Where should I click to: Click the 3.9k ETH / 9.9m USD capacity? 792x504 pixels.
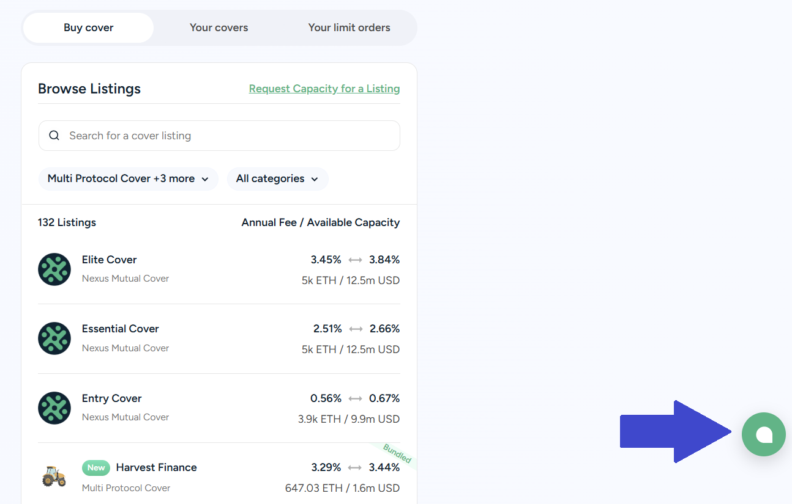(x=349, y=419)
